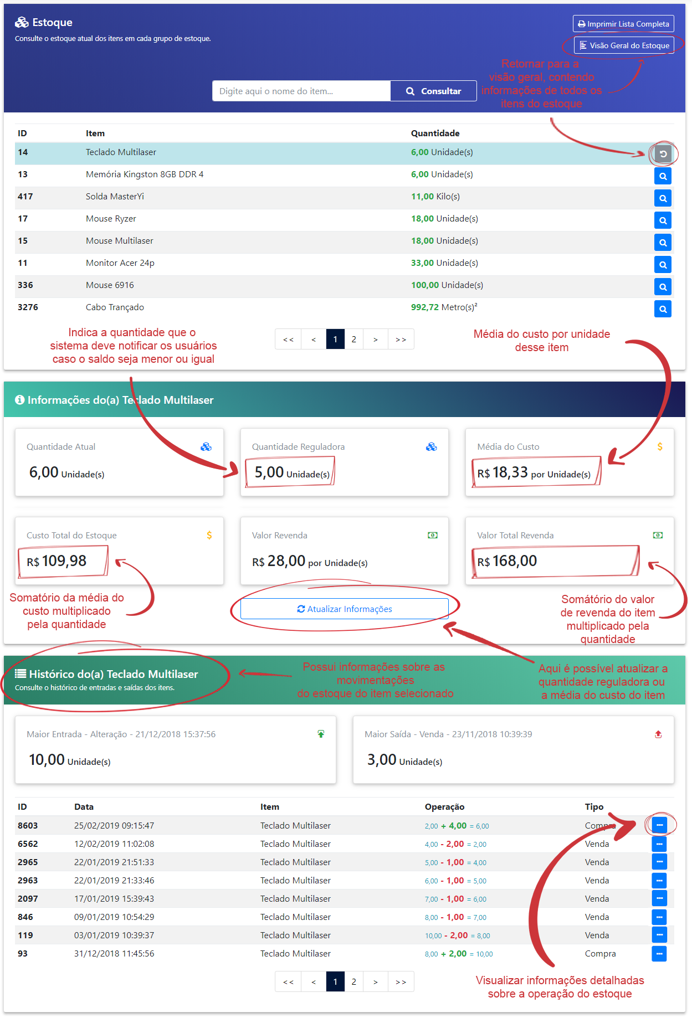Inspect Monitor Acer 24p stock entry

[x=663, y=265]
